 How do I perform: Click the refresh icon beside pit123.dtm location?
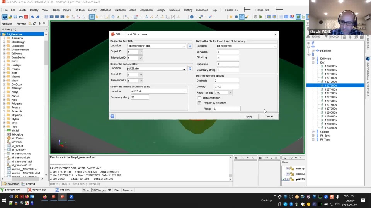tap(190, 69)
